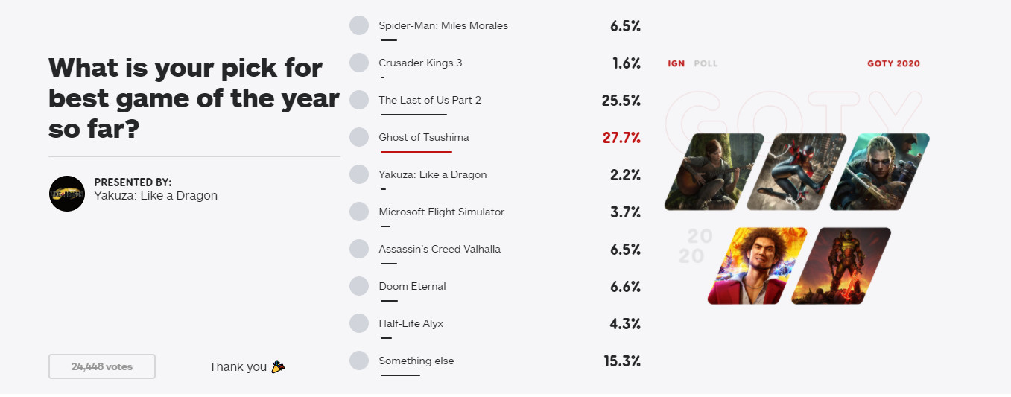Pick the Doom Eternal radio option
Image resolution: width=1011 pixels, height=397 pixels.
pos(359,286)
